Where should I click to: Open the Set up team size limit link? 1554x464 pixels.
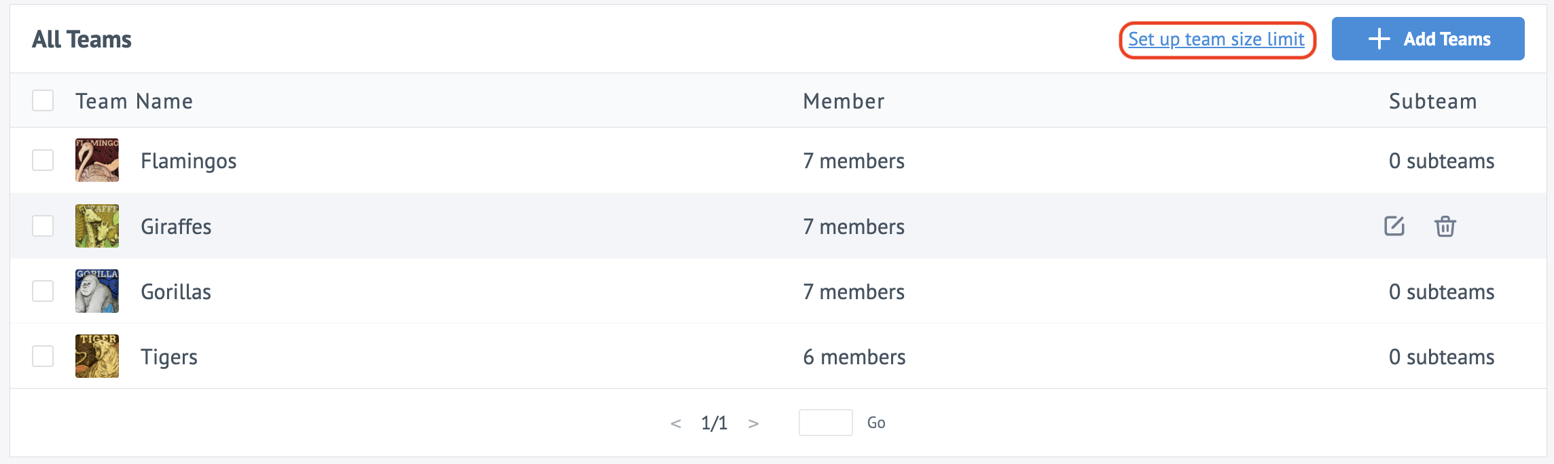1216,39
